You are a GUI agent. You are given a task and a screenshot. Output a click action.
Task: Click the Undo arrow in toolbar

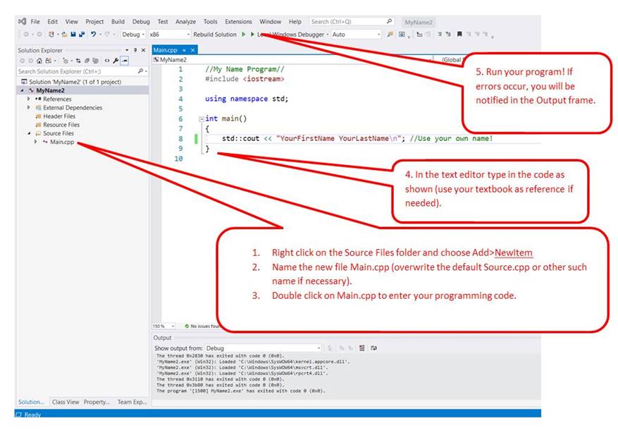click(x=94, y=34)
